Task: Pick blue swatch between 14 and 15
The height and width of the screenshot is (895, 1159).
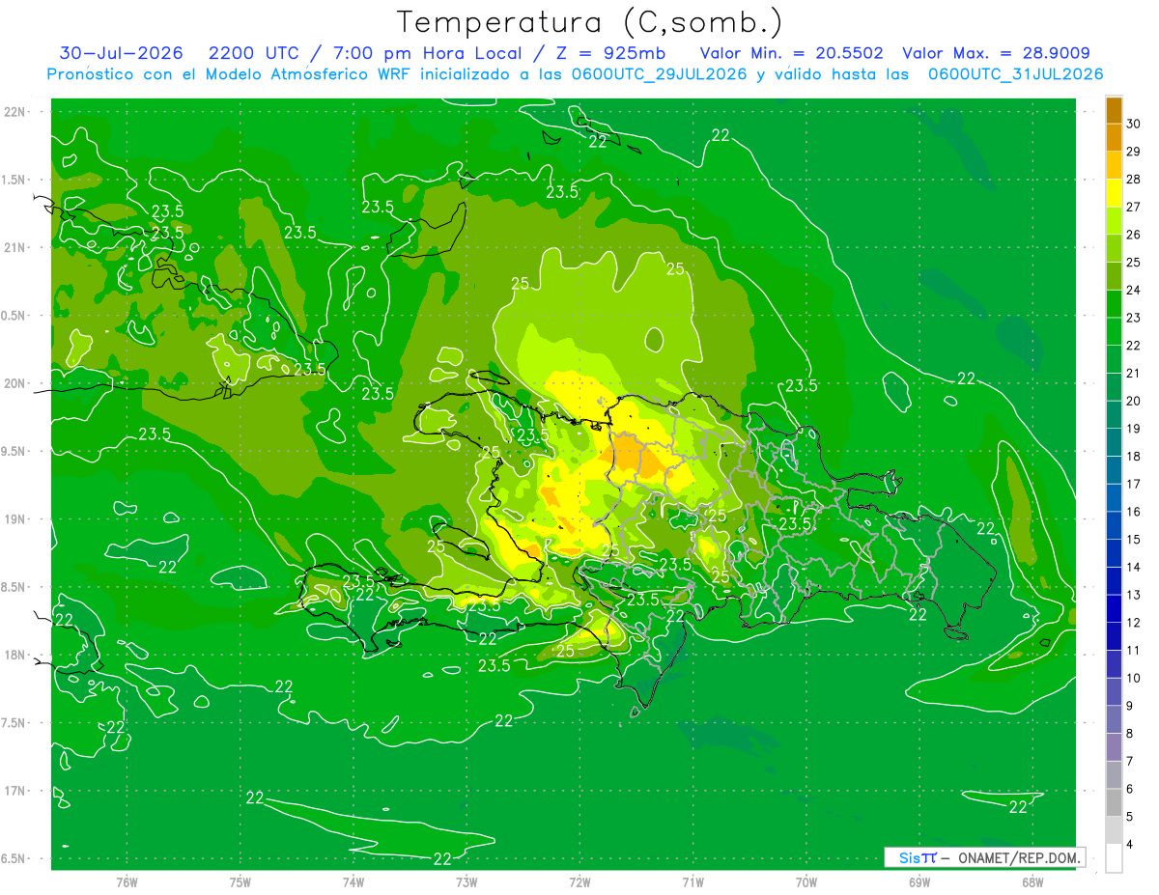Action: (1114, 553)
